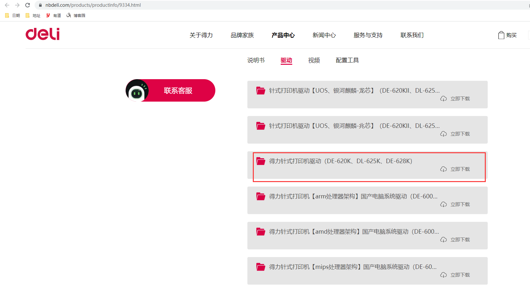Click title 针式打印机驱动【UOS、银河麒麟-龙芯】
Image resolution: width=530 pixels, height=292 pixels.
354,91
